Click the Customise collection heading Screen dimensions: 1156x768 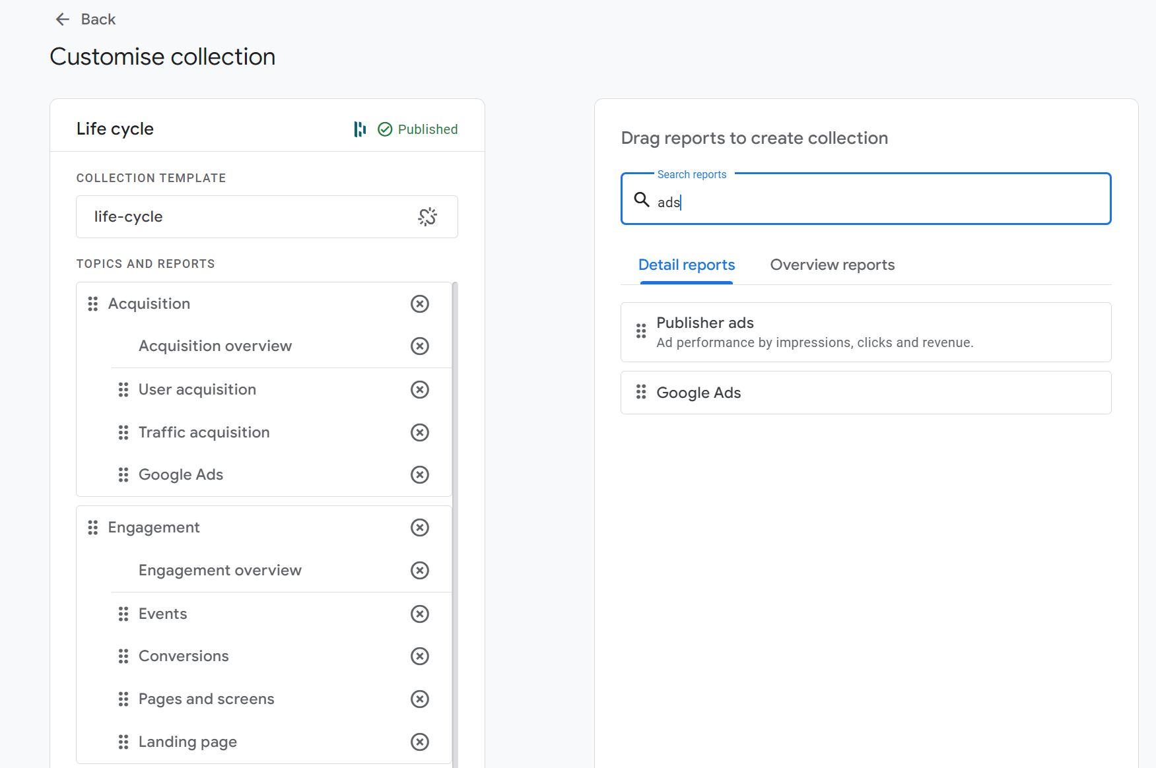click(162, 57)
